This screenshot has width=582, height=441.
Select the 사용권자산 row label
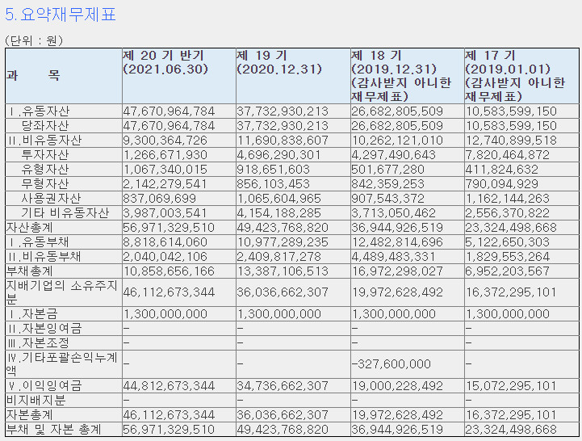click(51, 198)
